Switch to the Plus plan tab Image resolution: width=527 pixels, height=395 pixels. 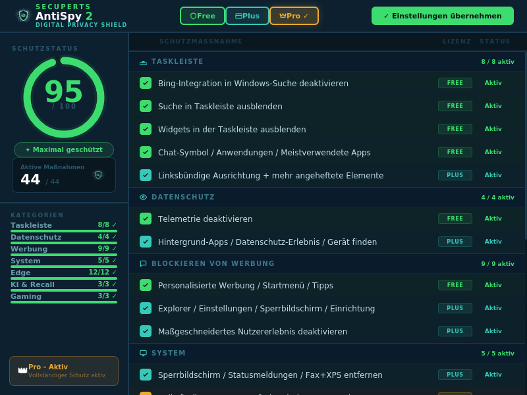(x=247, y=16)
